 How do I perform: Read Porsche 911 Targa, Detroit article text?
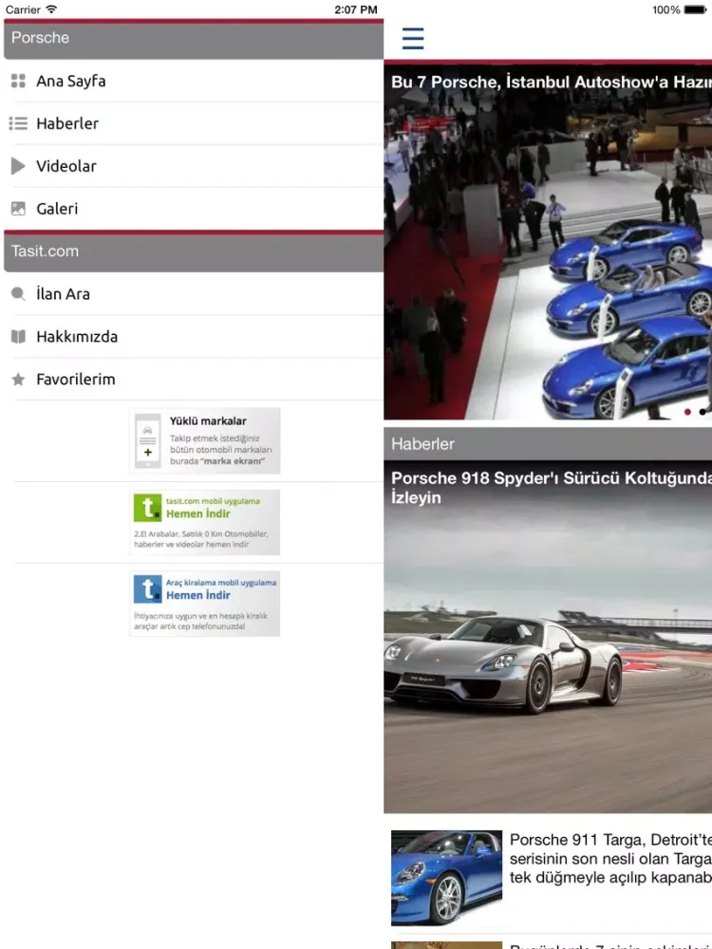(x=610, y=858)
